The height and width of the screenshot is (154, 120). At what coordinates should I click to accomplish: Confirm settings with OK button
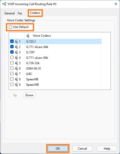tap(58, 149)
